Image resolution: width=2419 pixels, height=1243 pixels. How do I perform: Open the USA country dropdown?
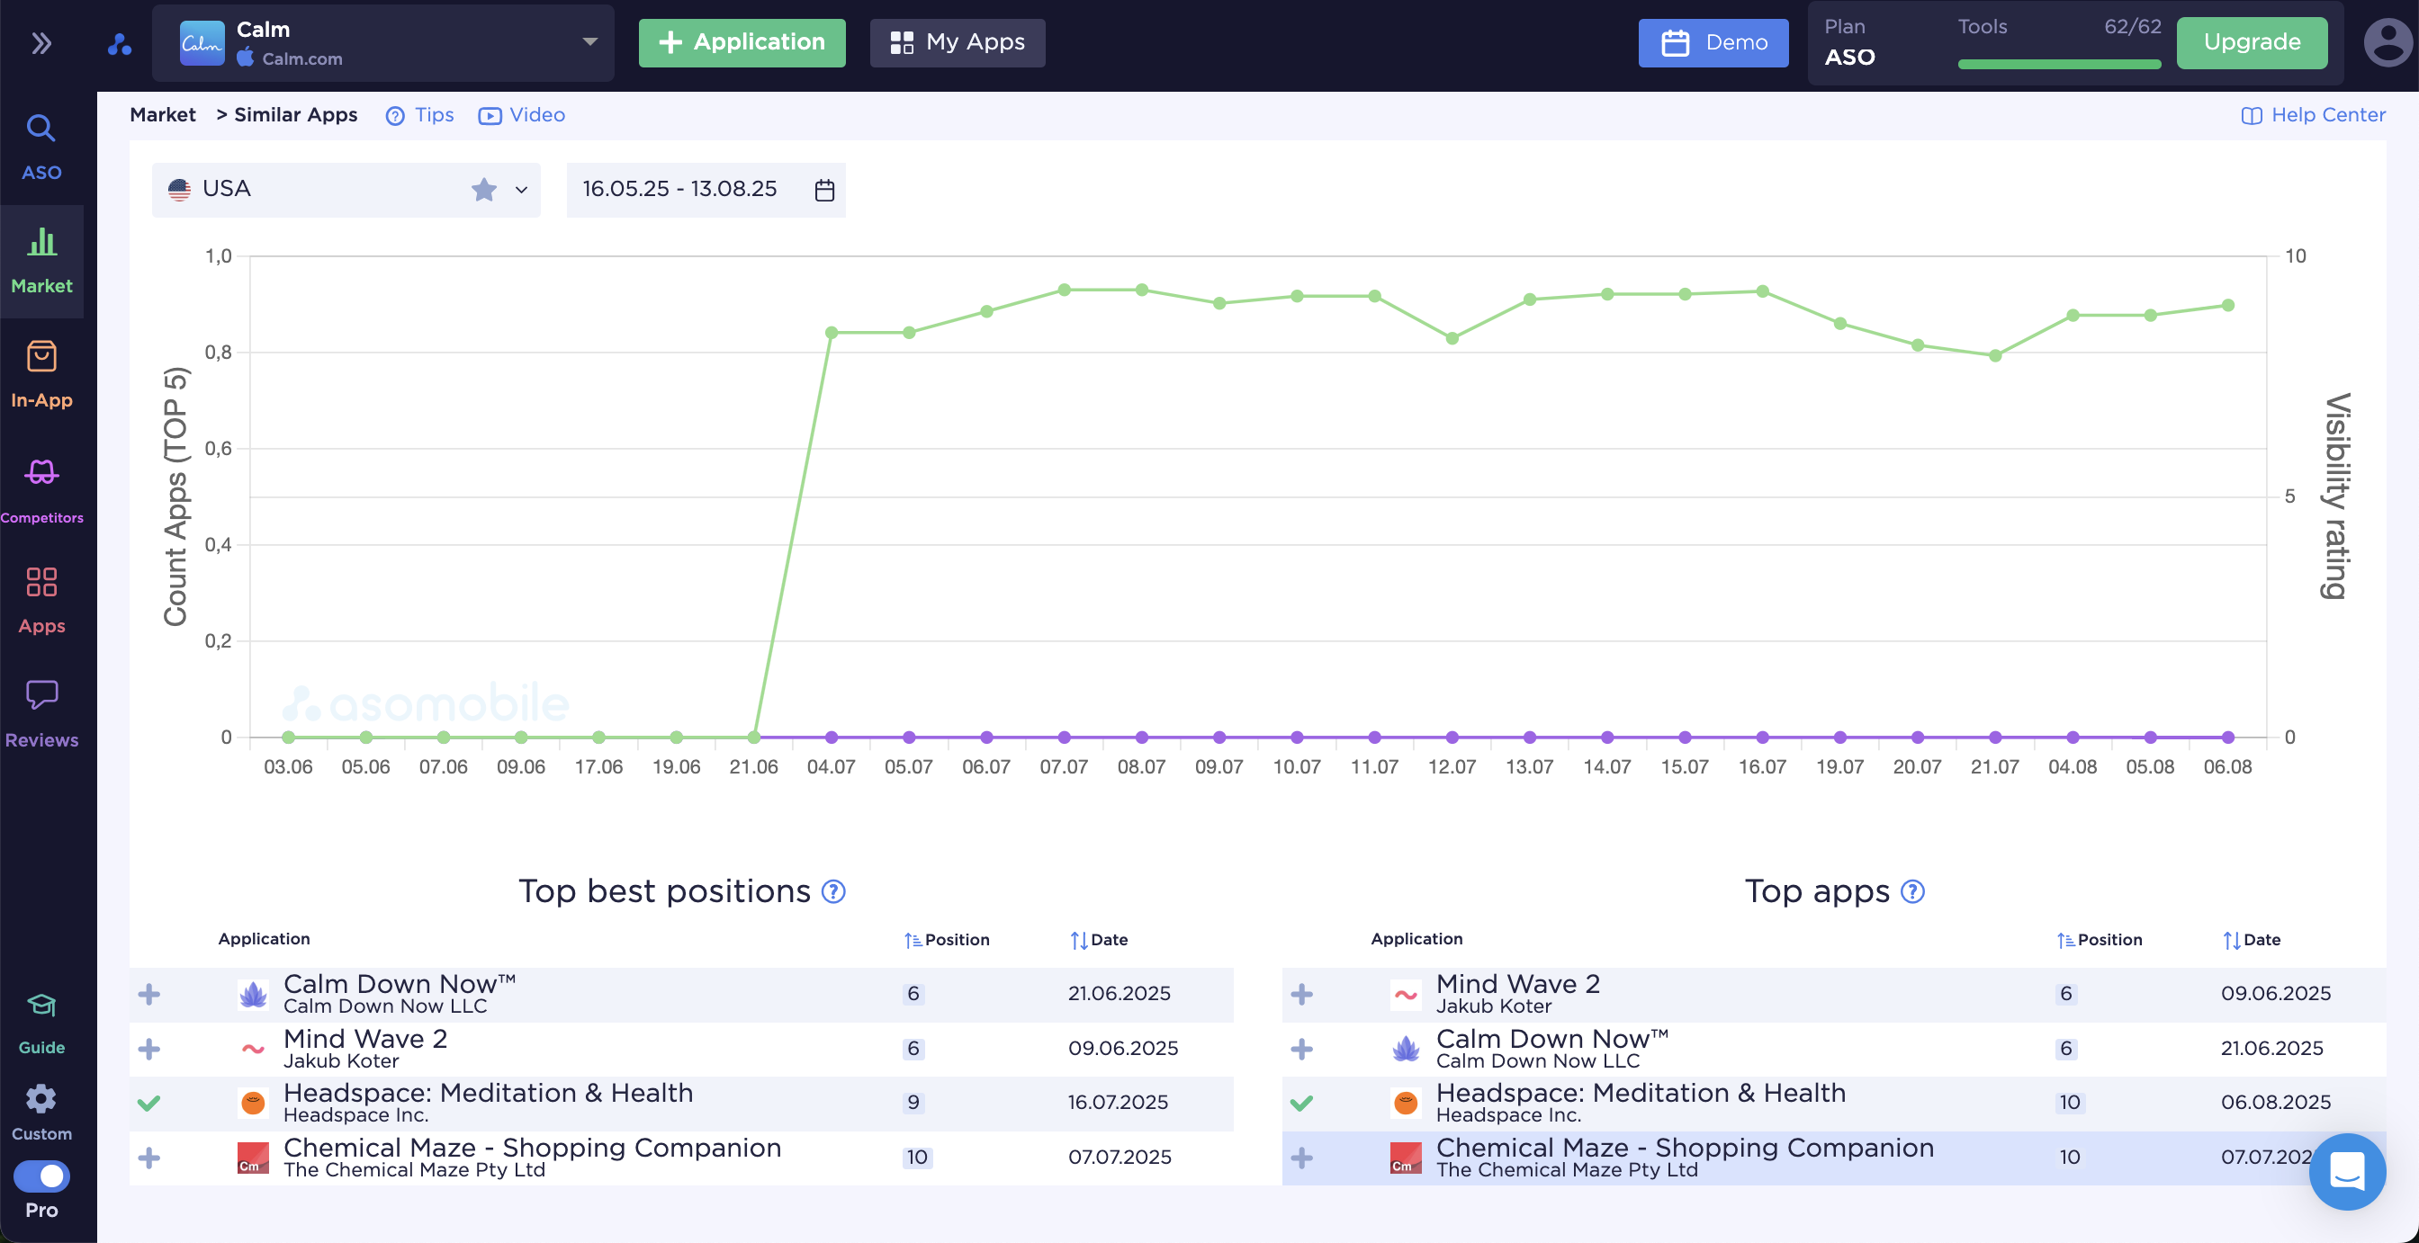(x=346, y=190)
